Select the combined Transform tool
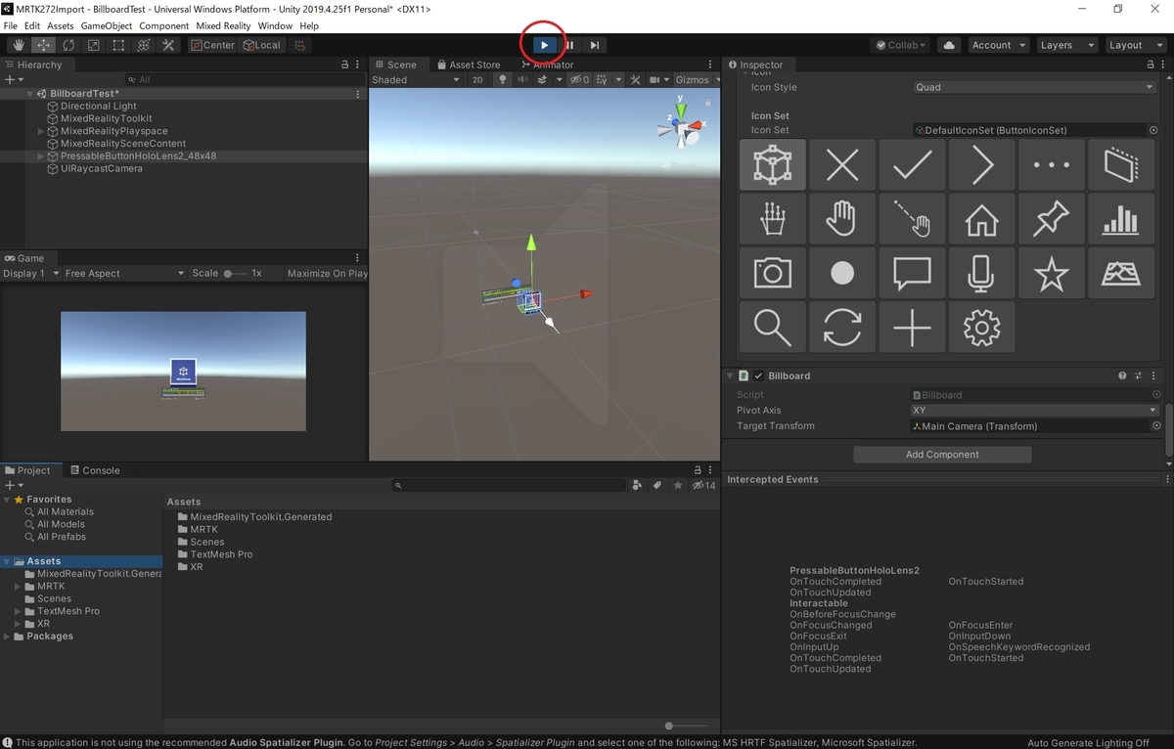 (143, 45)
